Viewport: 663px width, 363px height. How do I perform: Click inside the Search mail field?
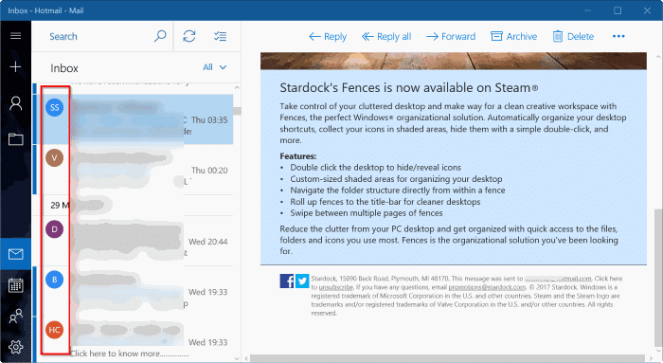(99, 36)
